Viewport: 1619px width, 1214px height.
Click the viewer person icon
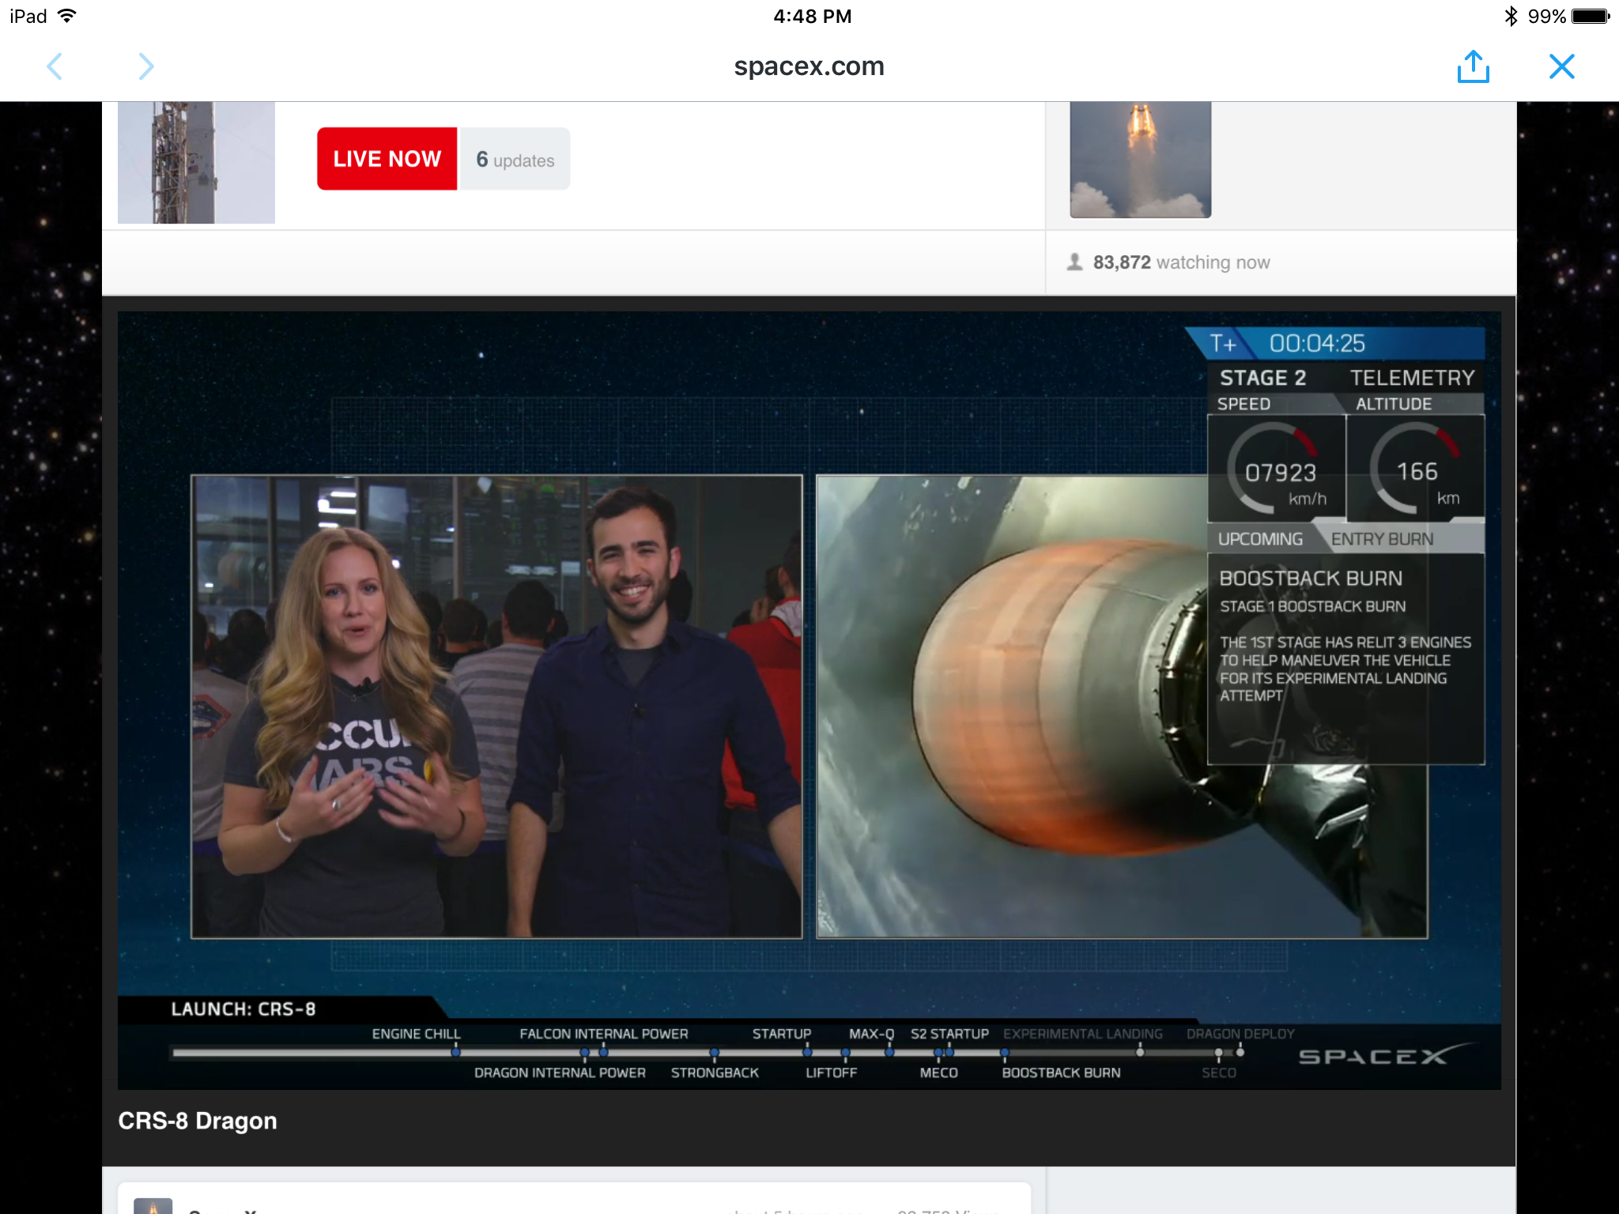[1074, 262]
